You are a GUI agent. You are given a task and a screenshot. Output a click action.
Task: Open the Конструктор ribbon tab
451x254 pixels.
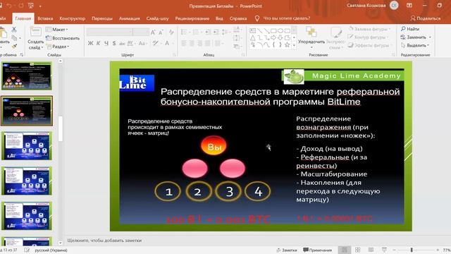72,18
